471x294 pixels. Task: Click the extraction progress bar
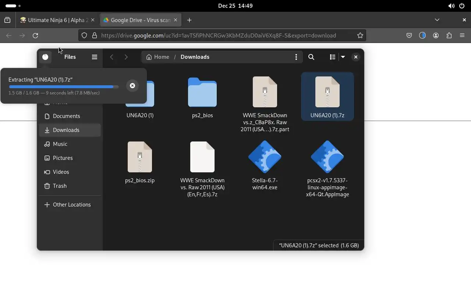(x=64, y=87)
